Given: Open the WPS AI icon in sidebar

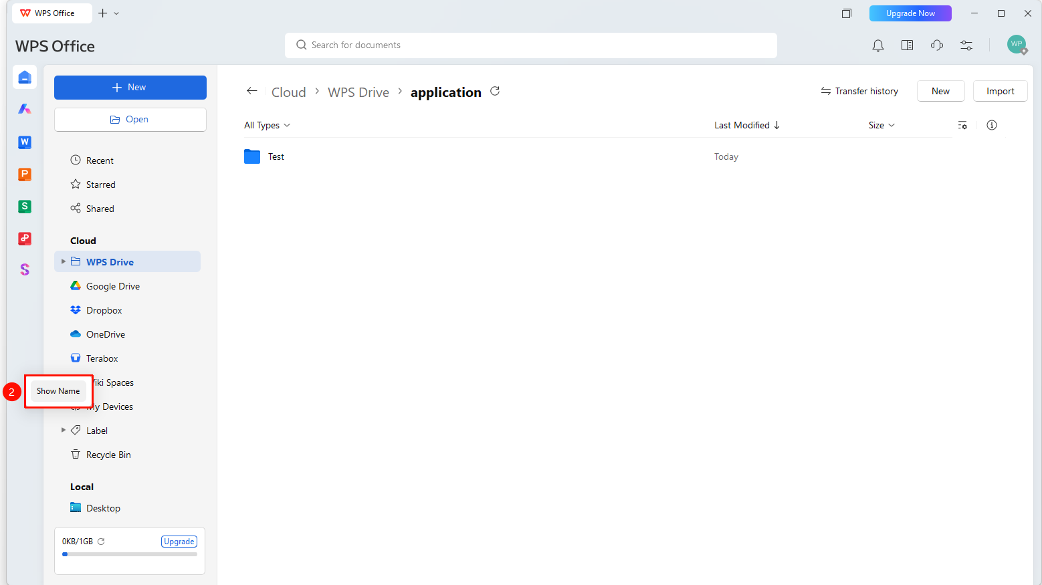Looking at the screenshot, I should point(25,109).
